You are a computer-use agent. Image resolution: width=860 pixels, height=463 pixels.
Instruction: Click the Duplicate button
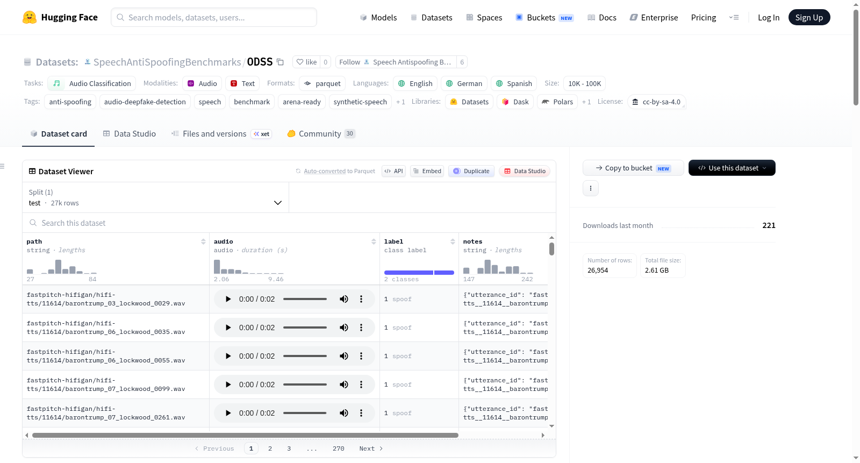(x=471, y=171)
